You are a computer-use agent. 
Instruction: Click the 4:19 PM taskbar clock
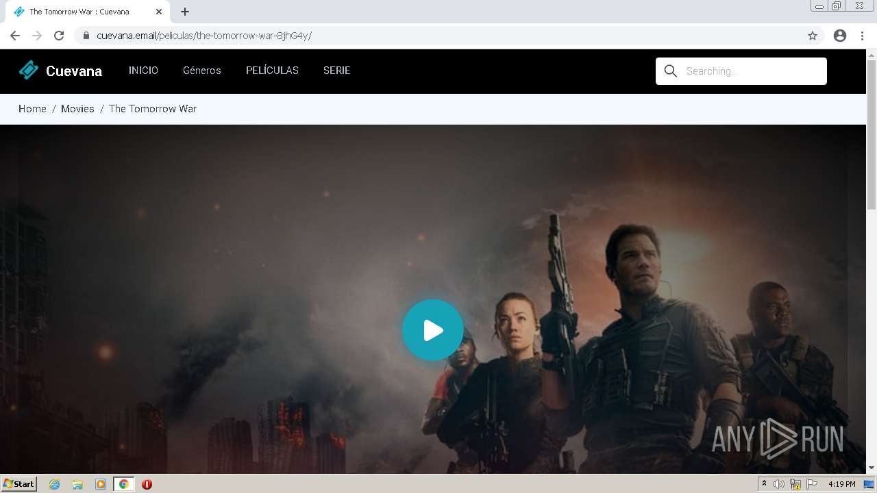point(842,484)
